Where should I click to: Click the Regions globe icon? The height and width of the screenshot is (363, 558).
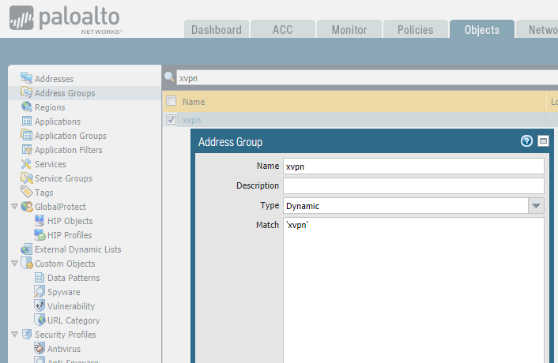27,107
